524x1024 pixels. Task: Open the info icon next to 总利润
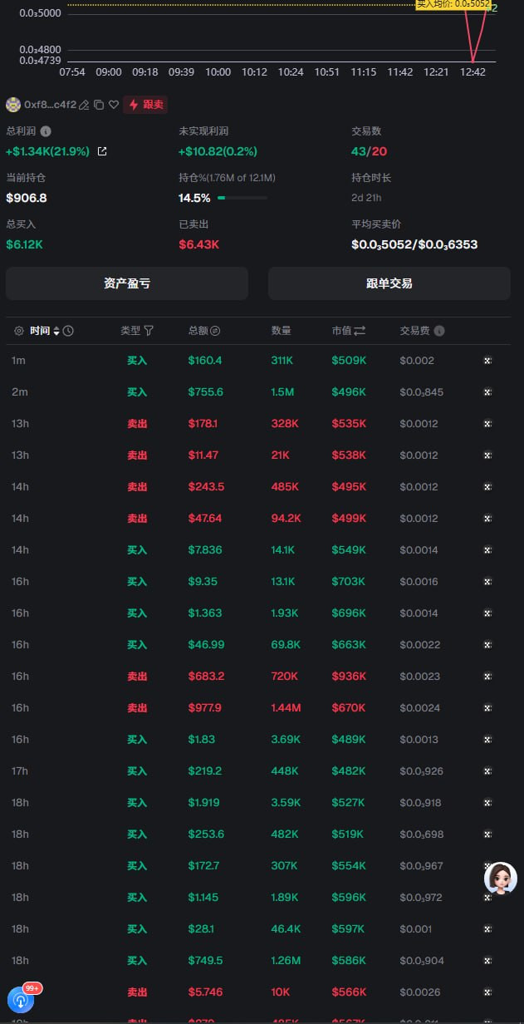[46, 131]
